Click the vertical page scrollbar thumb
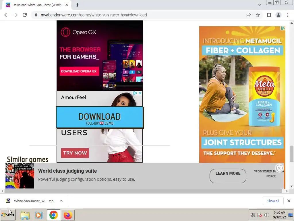The height and width of the screenshot is (221, 294). click(x=292, y=154)
